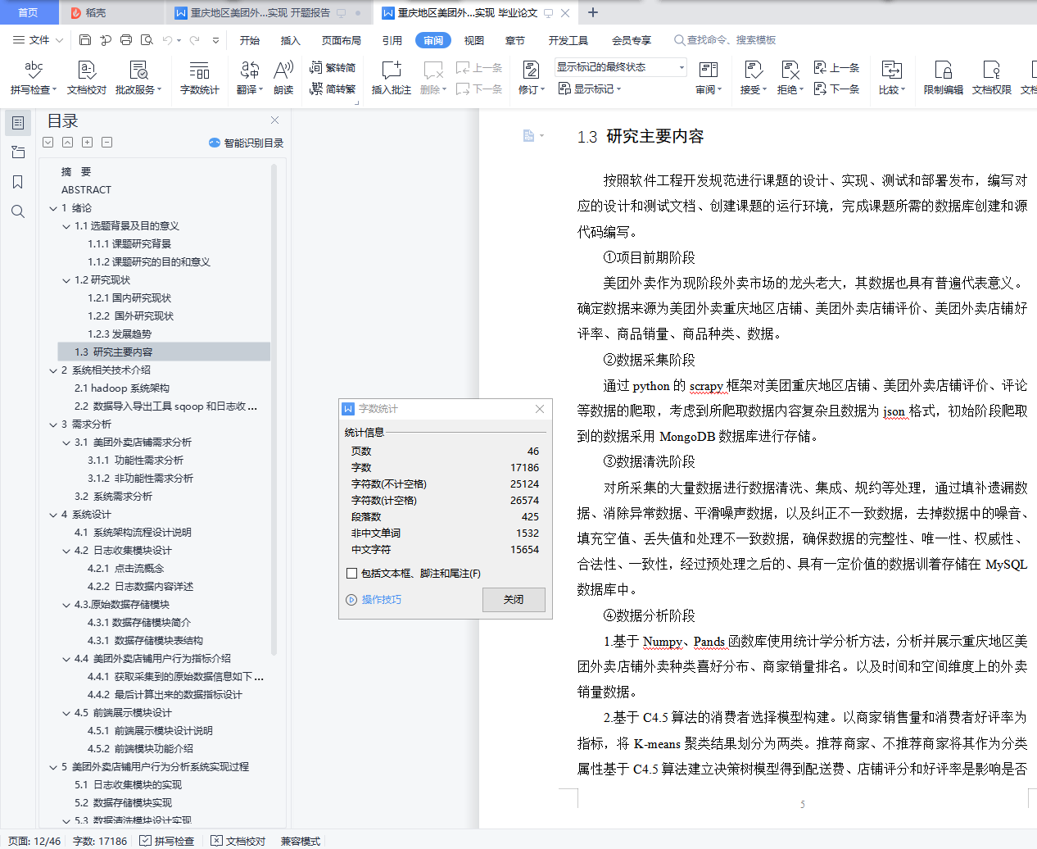Collapse the 4.5 前端展示模块设计 node
Viewport: 1037px width, 849px height.
click(66, 713)
